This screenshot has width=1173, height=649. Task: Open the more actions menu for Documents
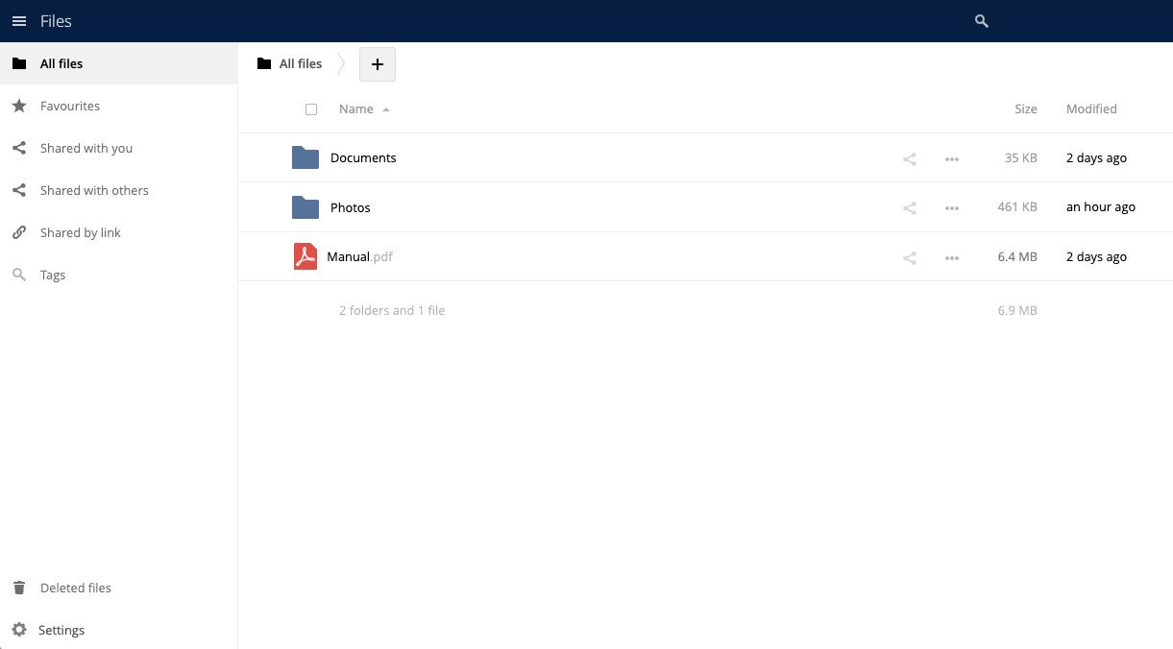coord(951,158)
